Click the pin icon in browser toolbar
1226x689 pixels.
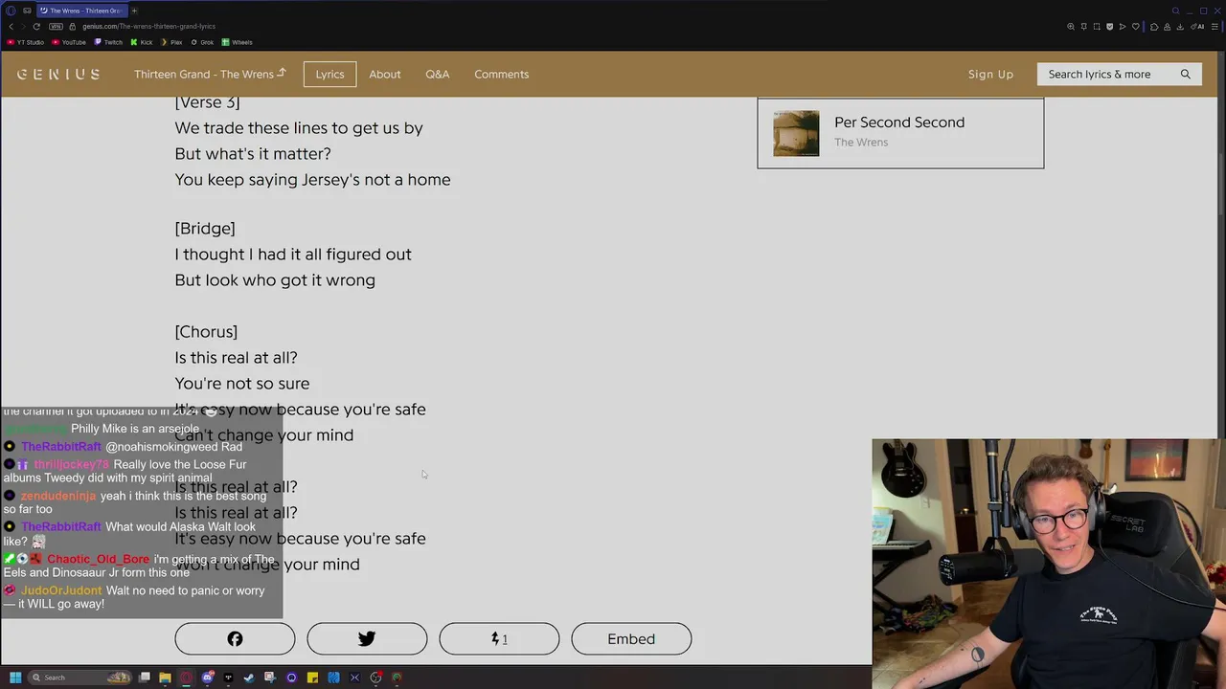click(1084, 26)
